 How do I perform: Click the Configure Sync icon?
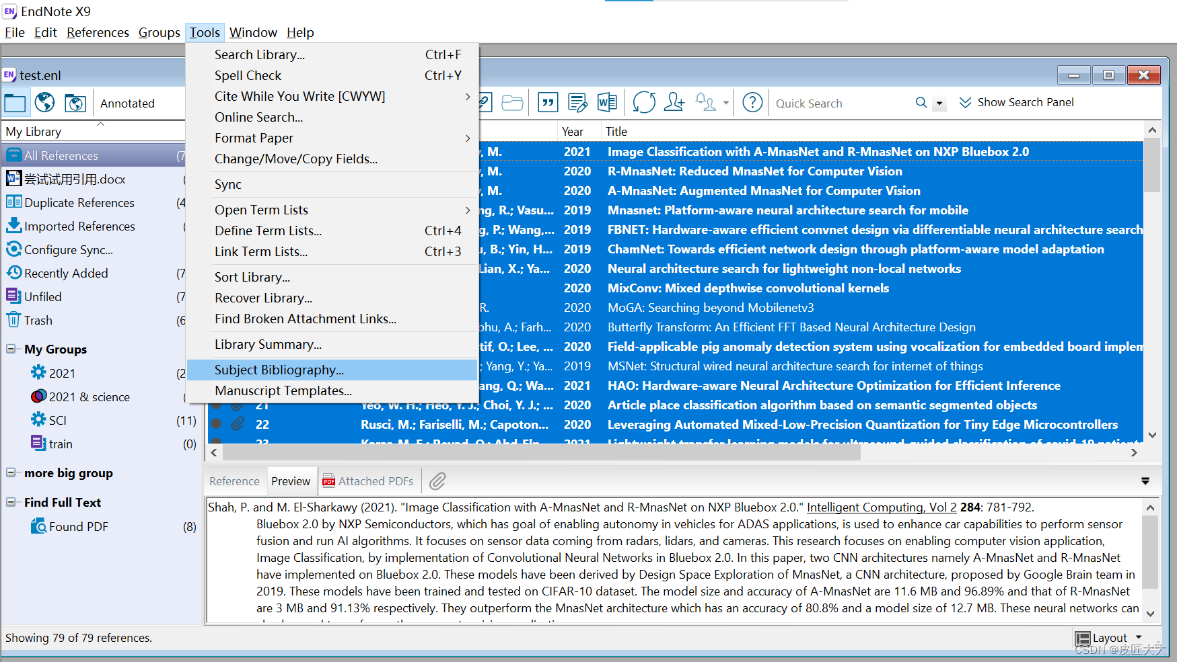(x=13, y=249)
